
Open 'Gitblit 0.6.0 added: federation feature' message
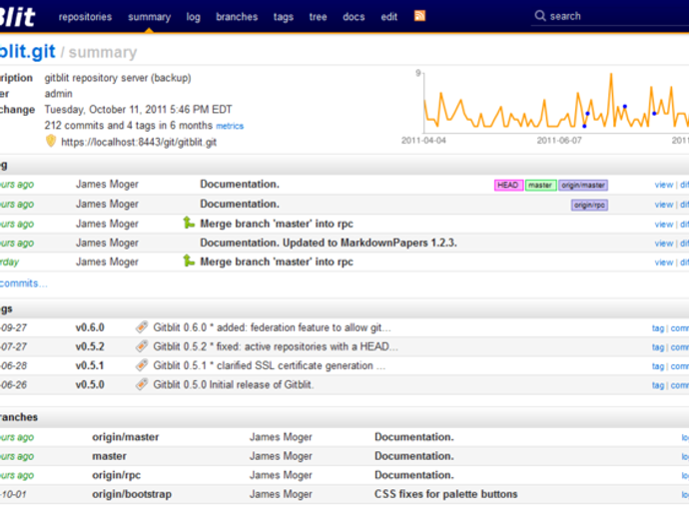click(x=272, y=327)
